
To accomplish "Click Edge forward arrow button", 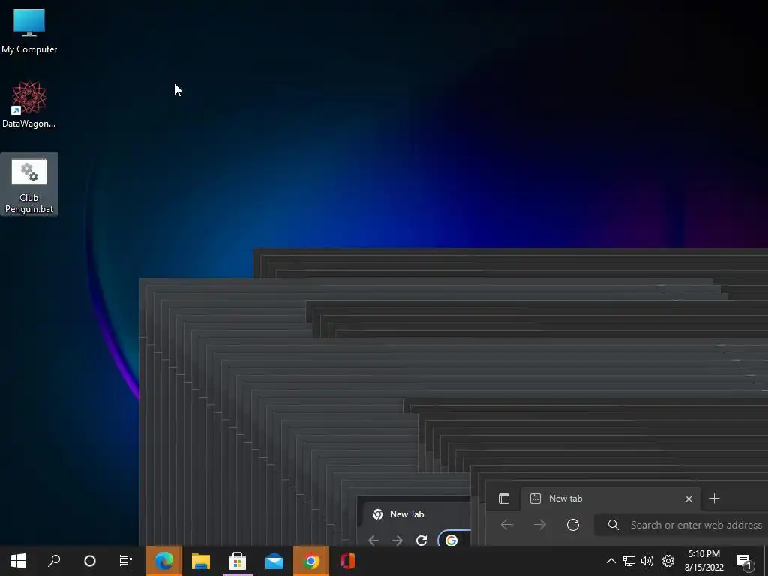I will click(x=540, y=525).
